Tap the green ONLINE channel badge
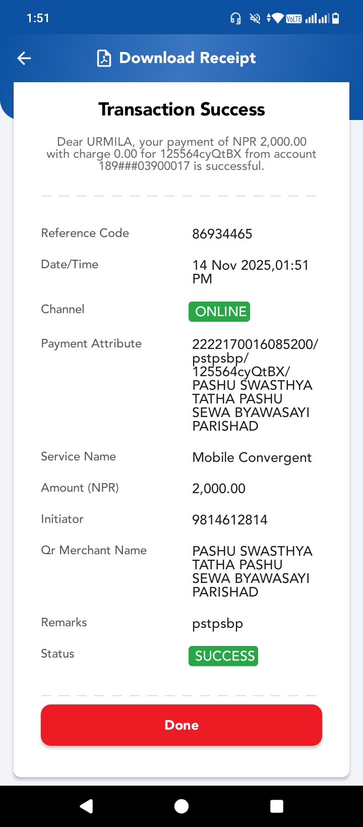The width and height of the screenshot is (363, 827). pos(219,312)
